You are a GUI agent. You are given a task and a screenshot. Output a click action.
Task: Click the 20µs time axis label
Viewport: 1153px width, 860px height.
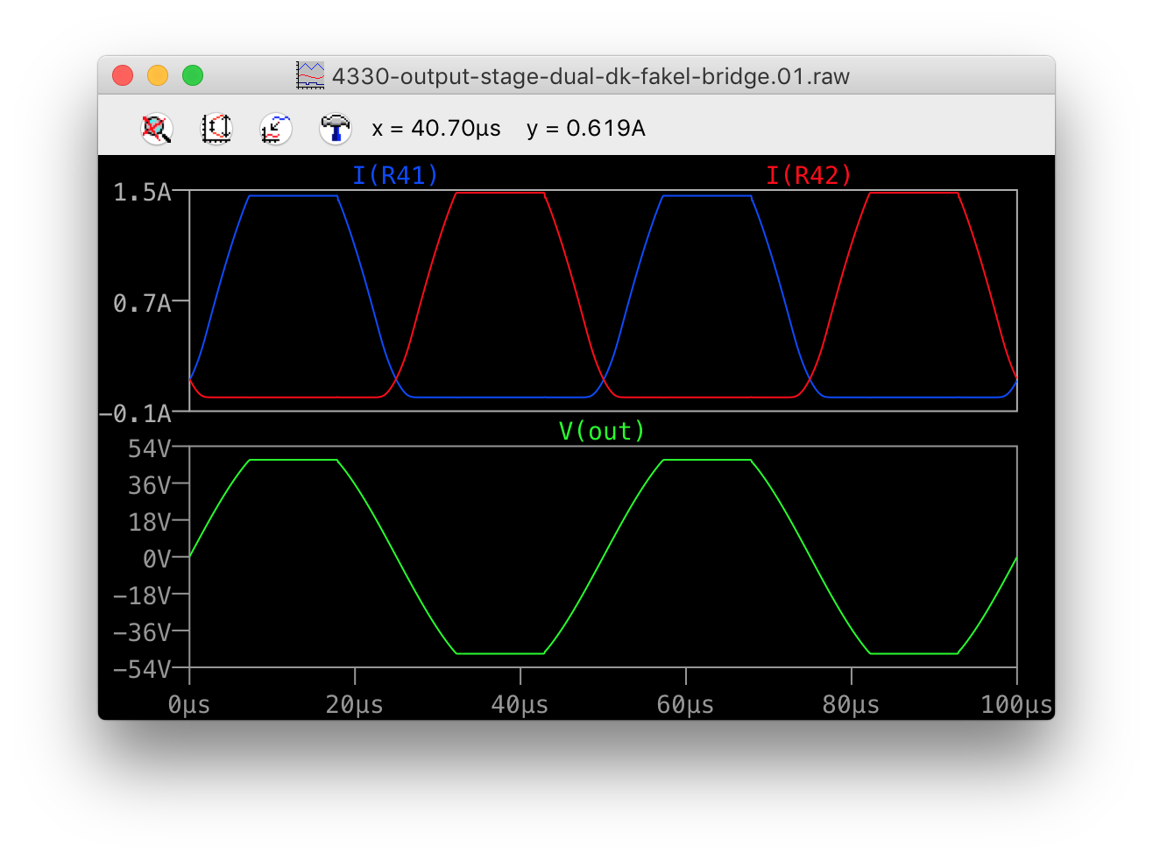(x=355, y=705)
